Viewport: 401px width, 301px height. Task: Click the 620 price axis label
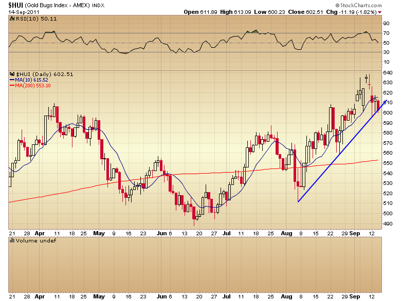pos(388,93)
